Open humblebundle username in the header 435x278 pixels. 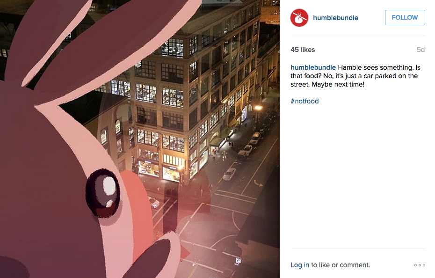point(335,18)
